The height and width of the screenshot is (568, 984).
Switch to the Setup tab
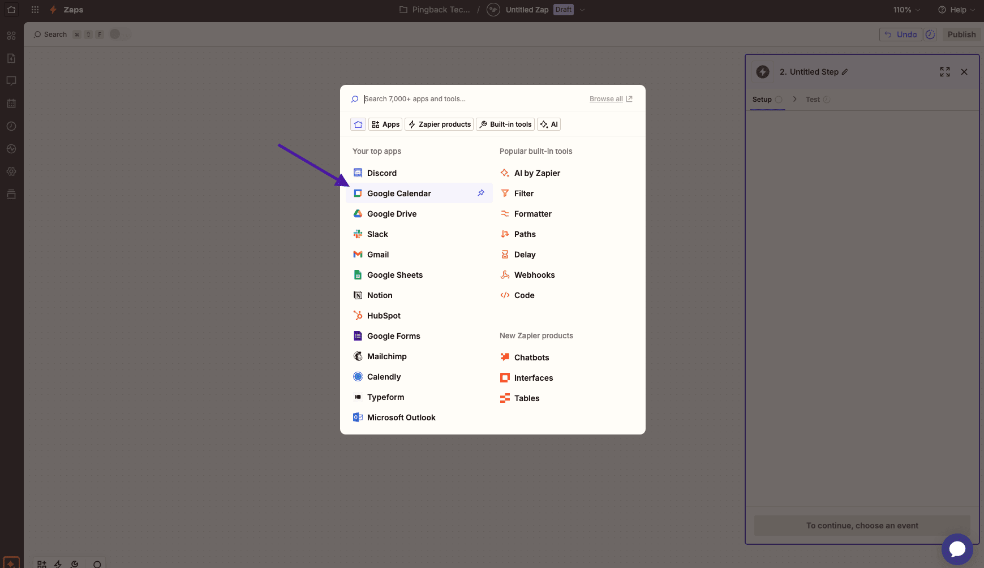767,99
